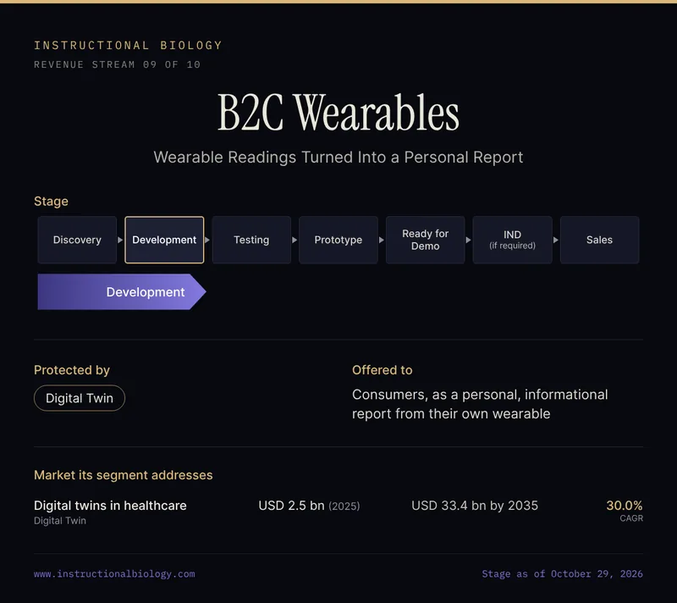Click the purple Development progress arrow
This screenshot has width=677, height=603.
(x=122, y=291)
